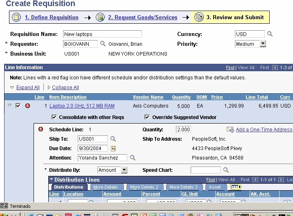Click in the Due Date field
Viewport: 293px width, 216px height.
(x=92, y=148)
